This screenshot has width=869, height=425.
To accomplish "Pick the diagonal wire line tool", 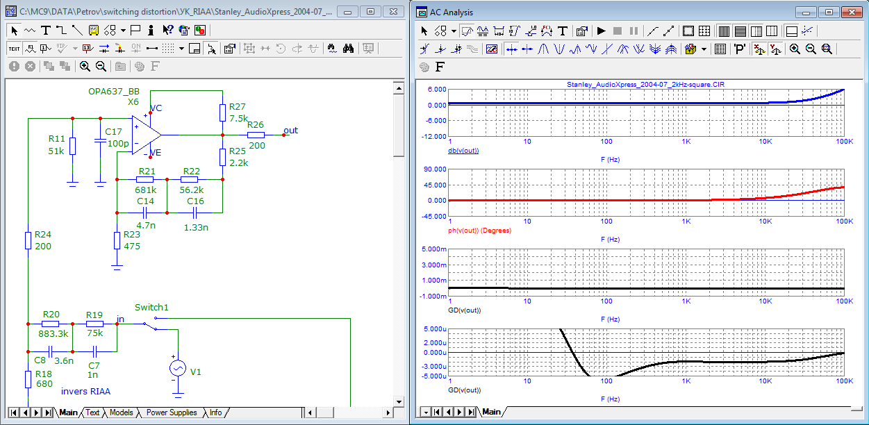I will pos(76,30).
